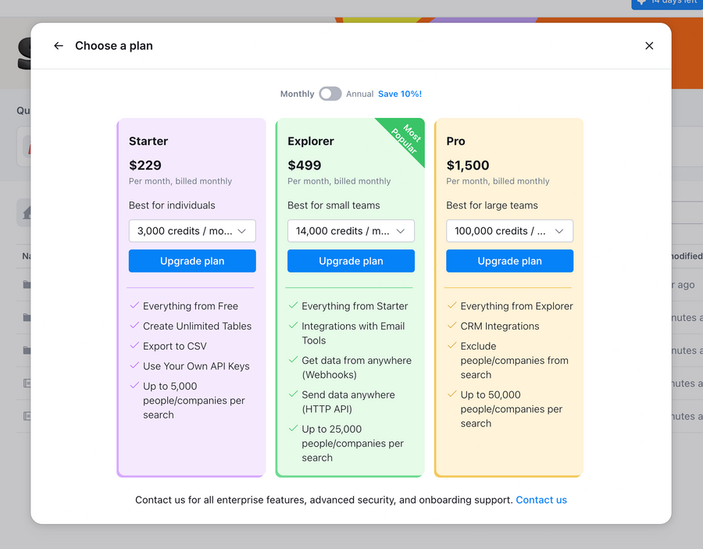Dismiss the Choose a plan dialog

pyautogui.click(x=649, y=45)
